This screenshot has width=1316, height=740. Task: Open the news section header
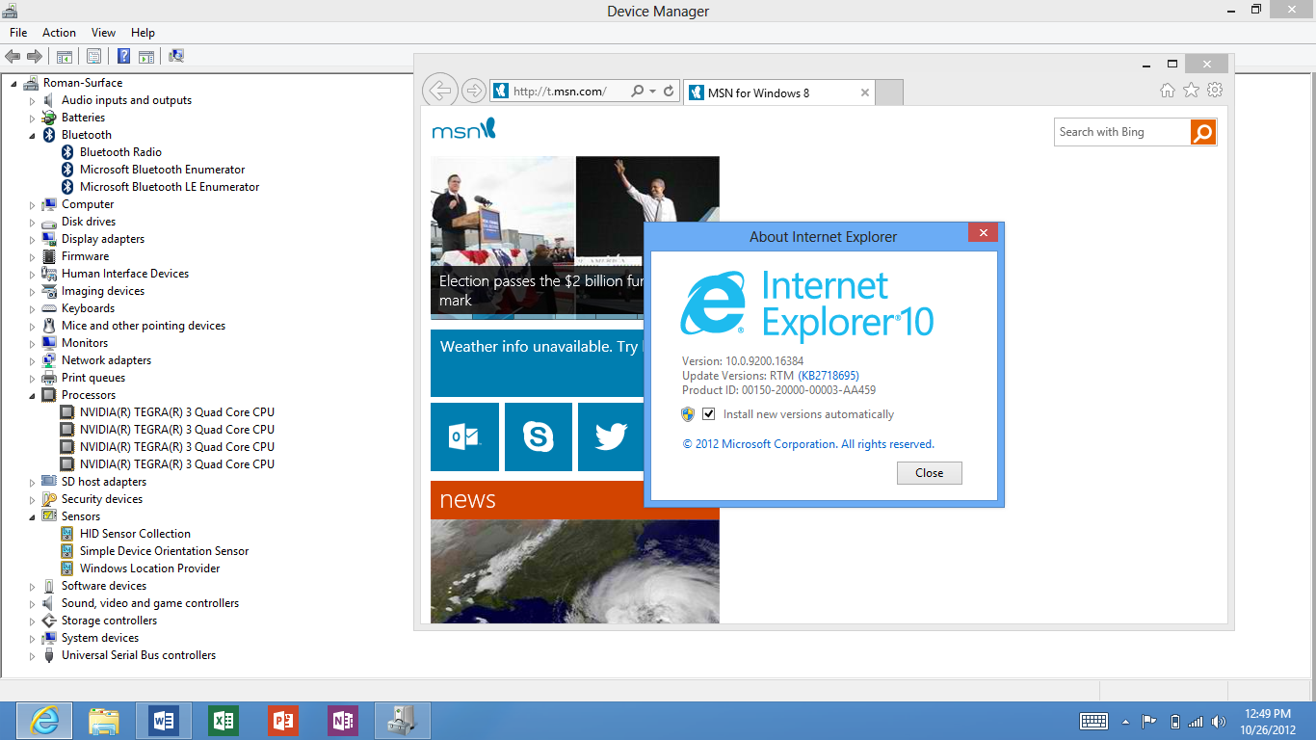click(574, 500)
